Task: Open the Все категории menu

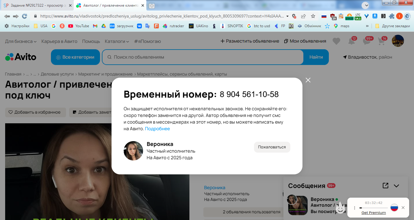Action: (x=75, y=57)
